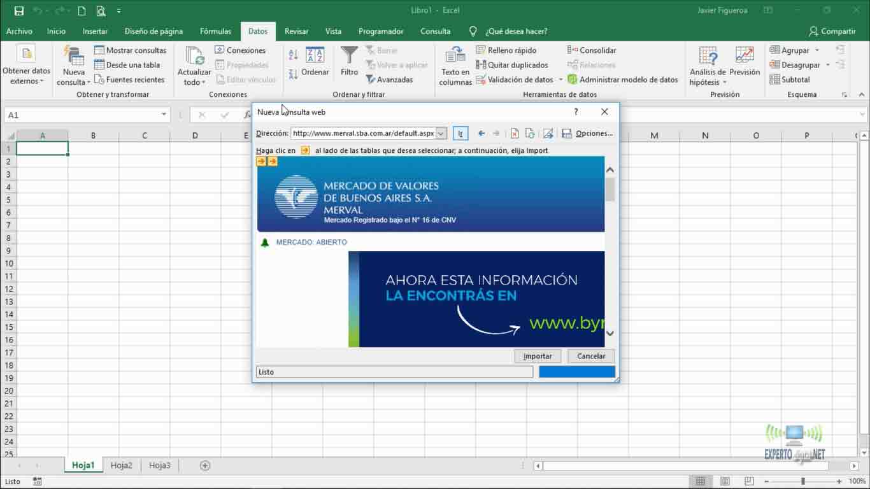Open the Fórmulas ribbon tab
This screenshot has width=870, height=489.
pyautogui.click(x=215, y=31)
